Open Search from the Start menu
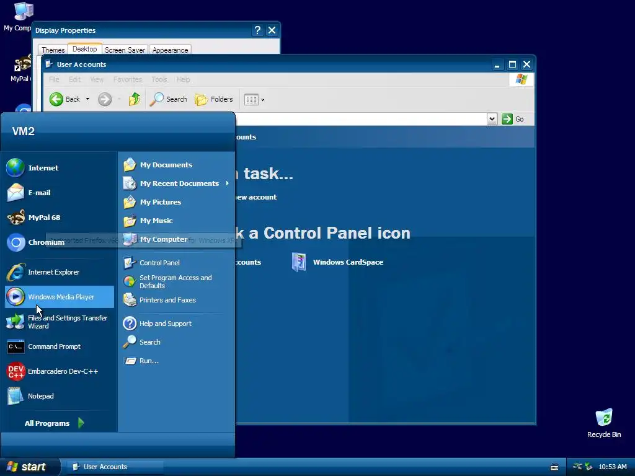Viewport: 635px width, 476px height. pos(176,342)
